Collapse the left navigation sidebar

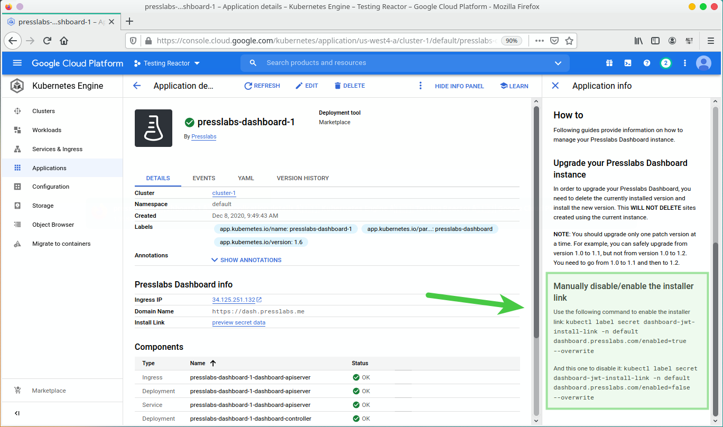click(17, 413)
